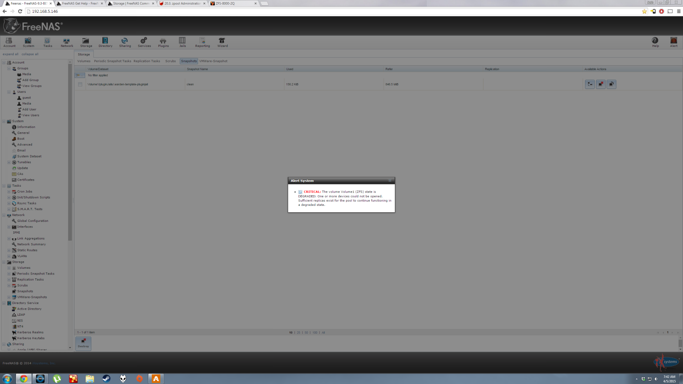Click the destroy snapshot action icon
Image resolution: width=683 pixels, height=384 pixels.
pyautogui.click(x=600, y=84)
